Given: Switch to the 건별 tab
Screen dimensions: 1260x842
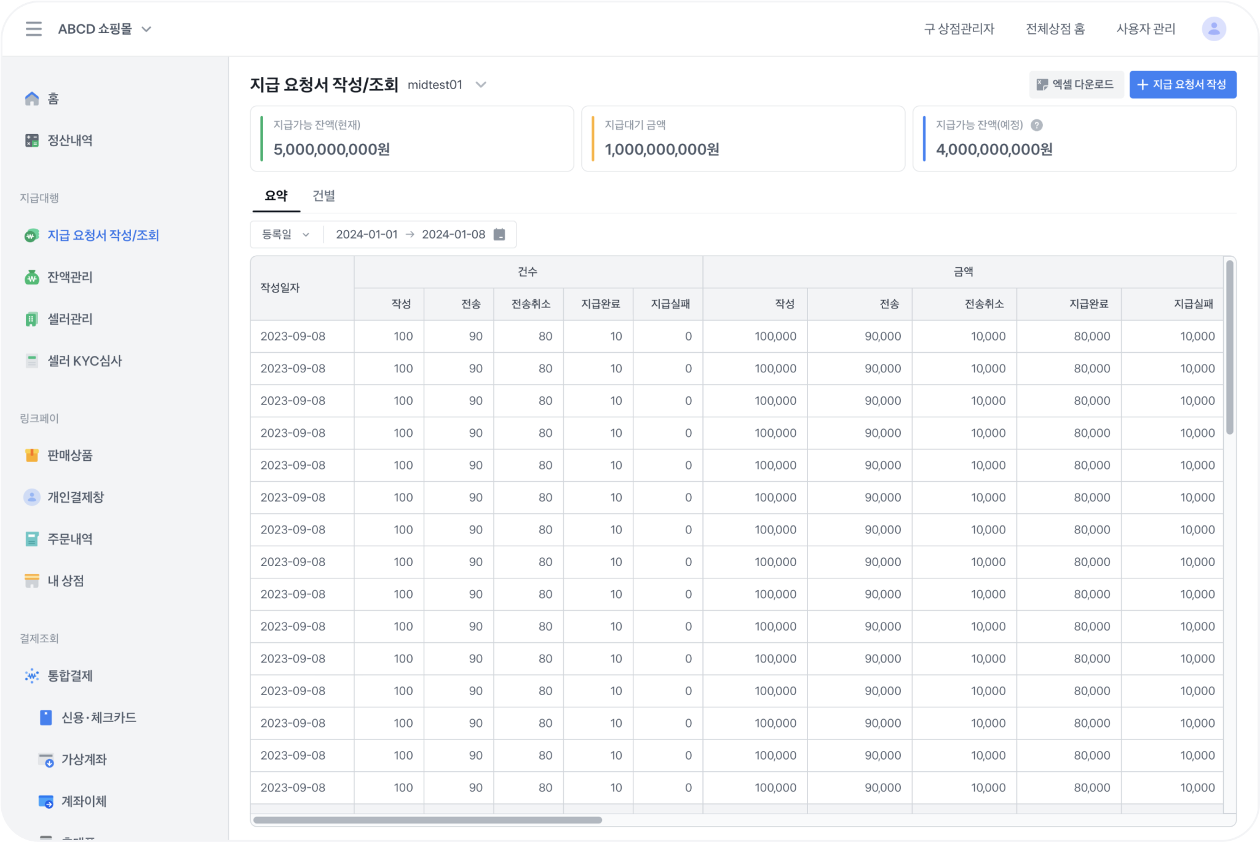Looking at the screenshot, I should [323, 195].
